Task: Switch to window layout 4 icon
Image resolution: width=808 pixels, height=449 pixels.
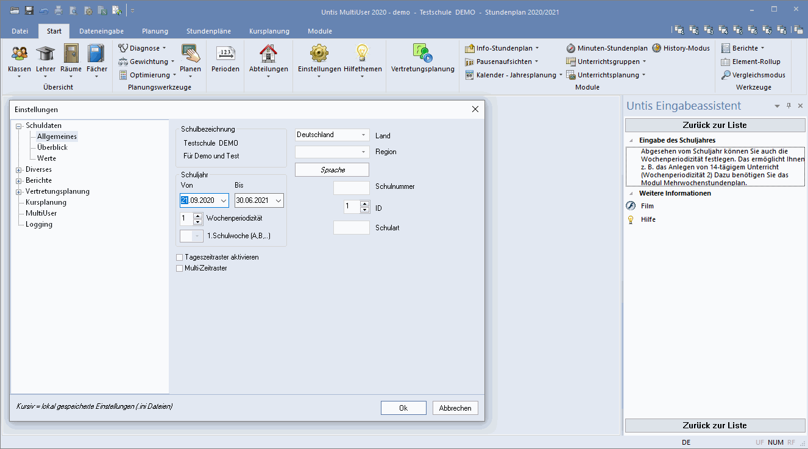Action: (723, 30)
